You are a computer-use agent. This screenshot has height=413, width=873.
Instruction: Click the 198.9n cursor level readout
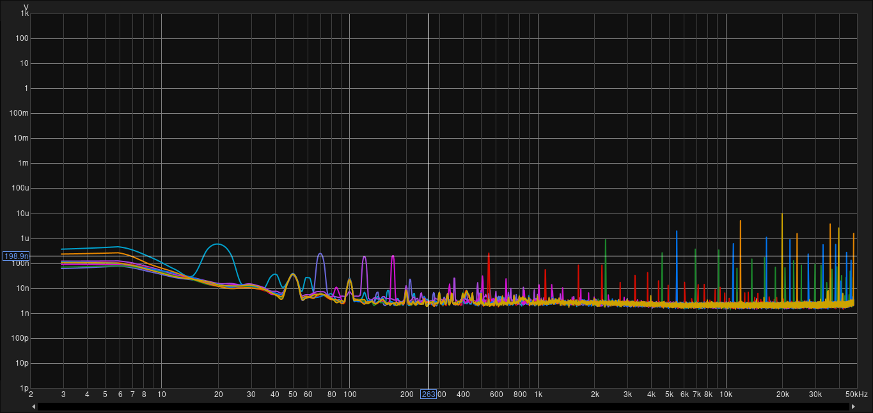coord(16,256)
